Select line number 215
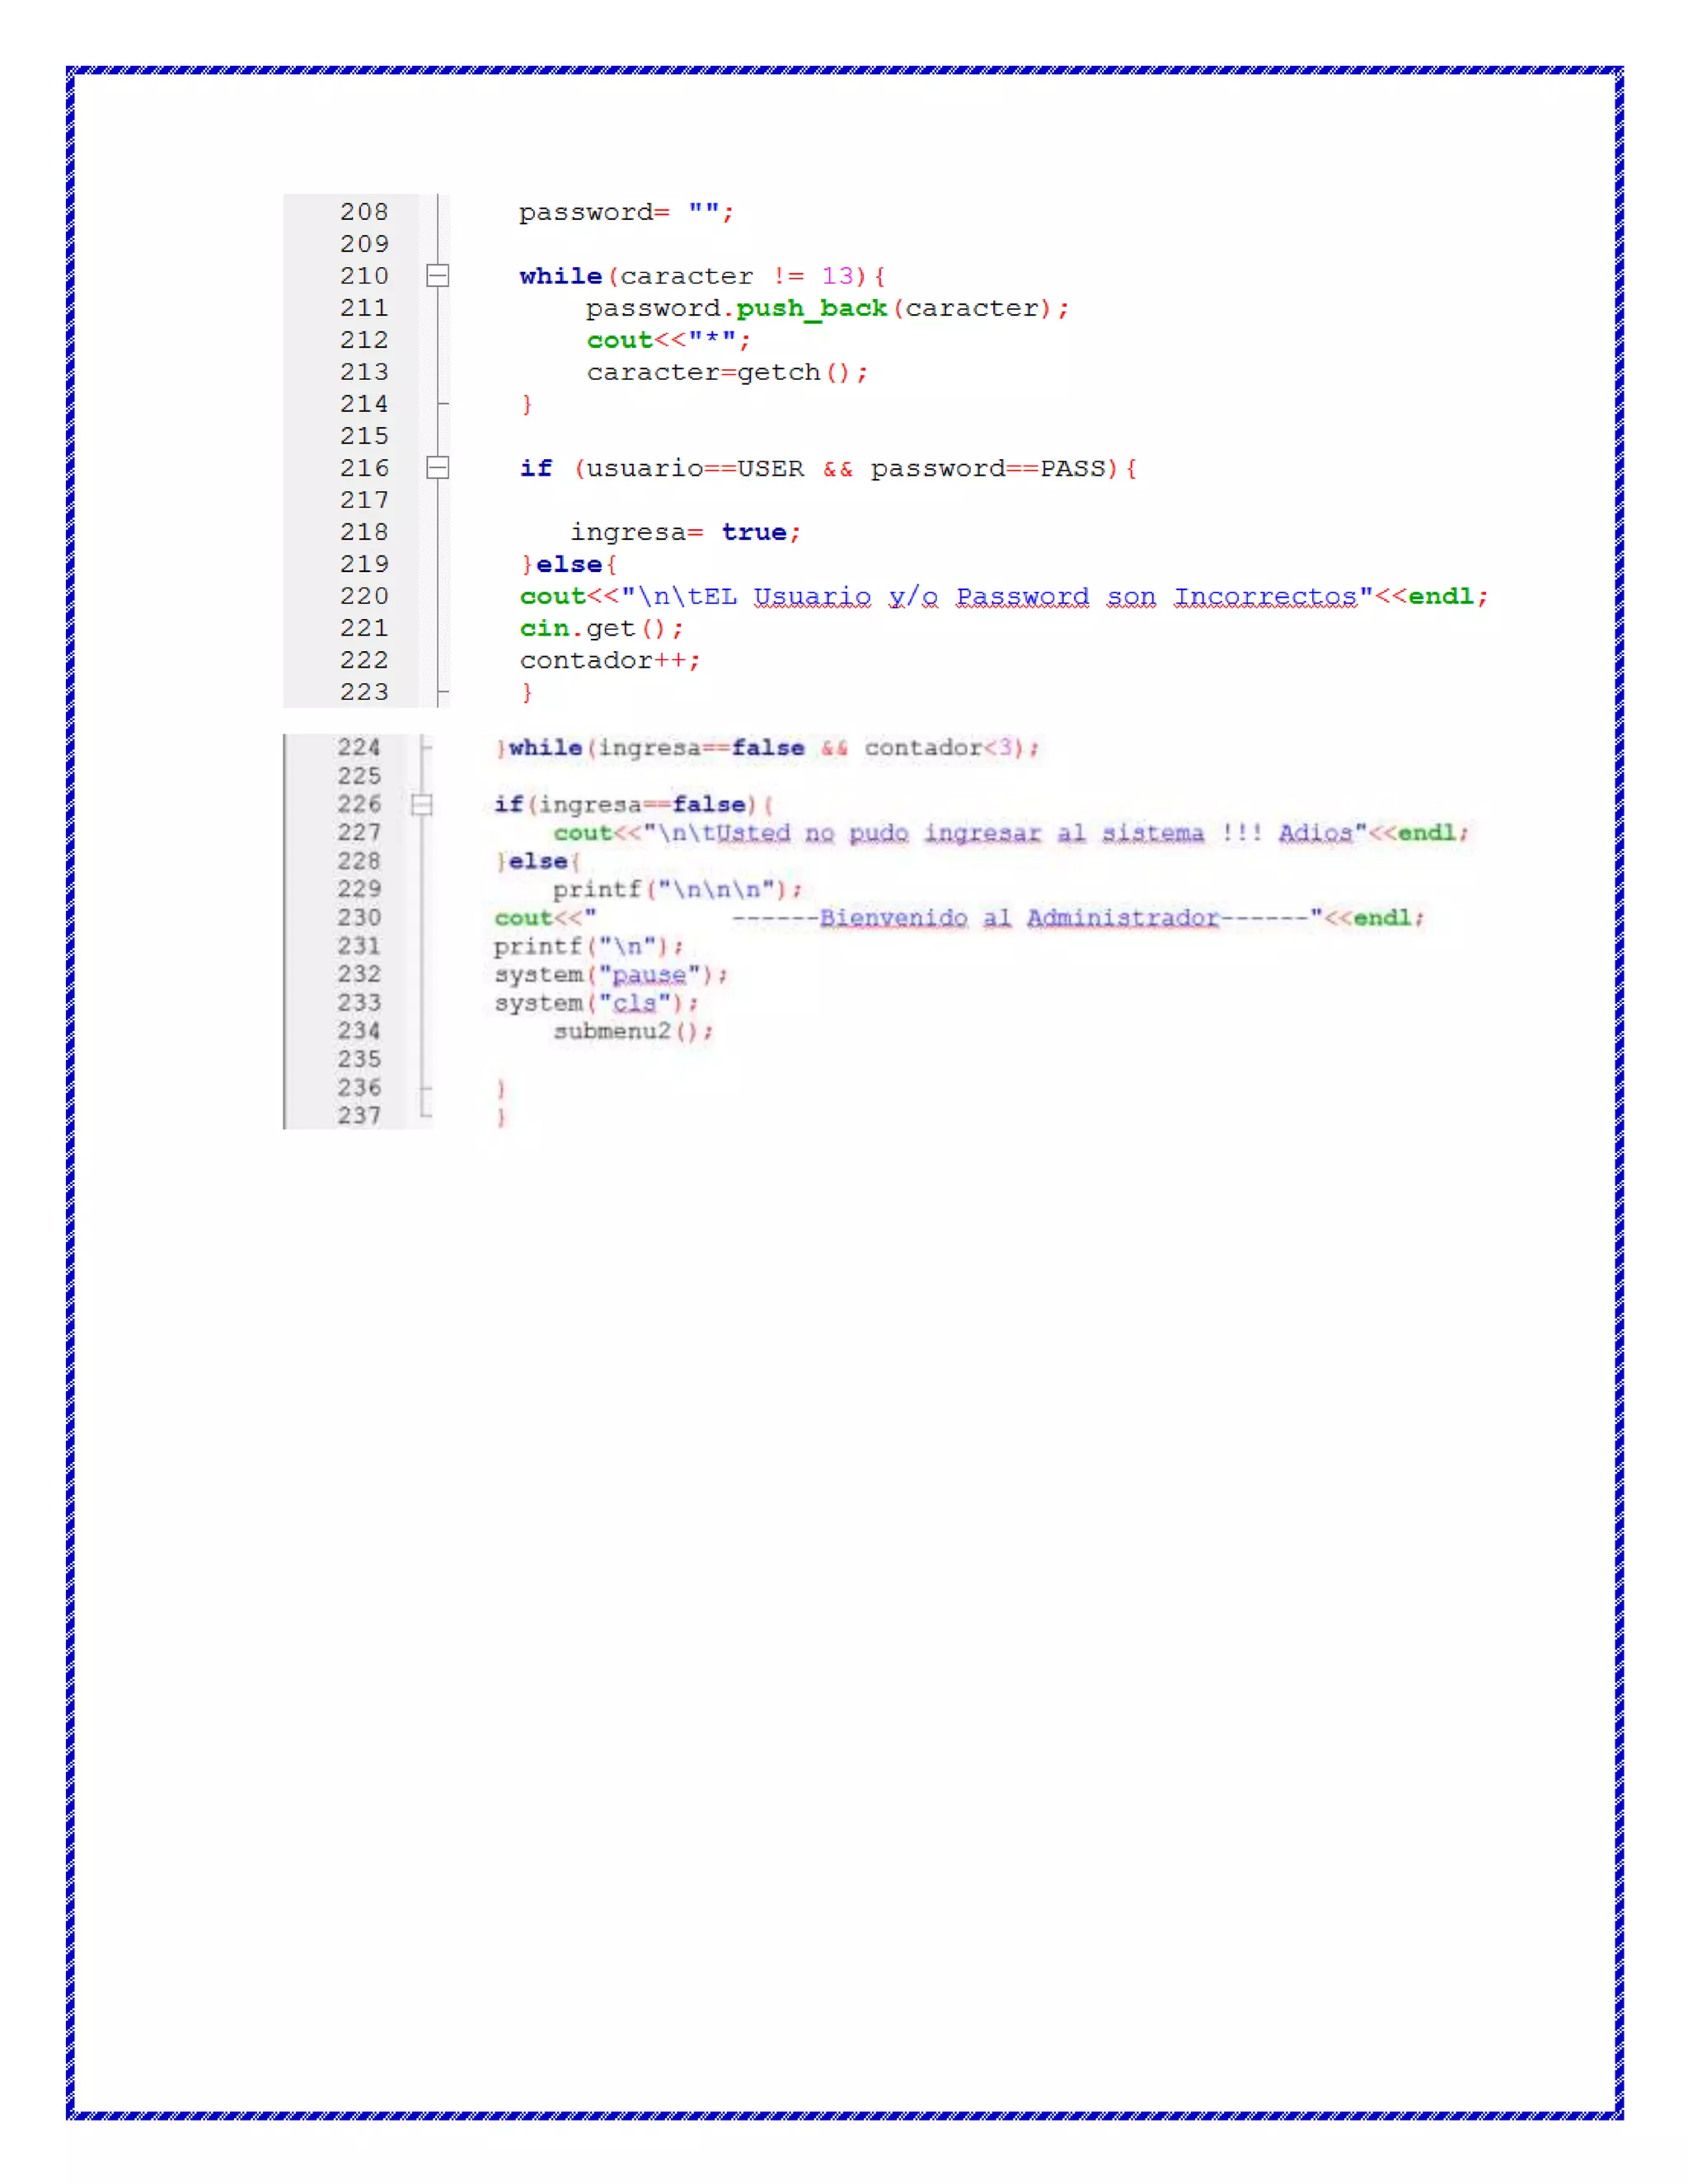The image size is (1688, 2184). coord(364,436)
